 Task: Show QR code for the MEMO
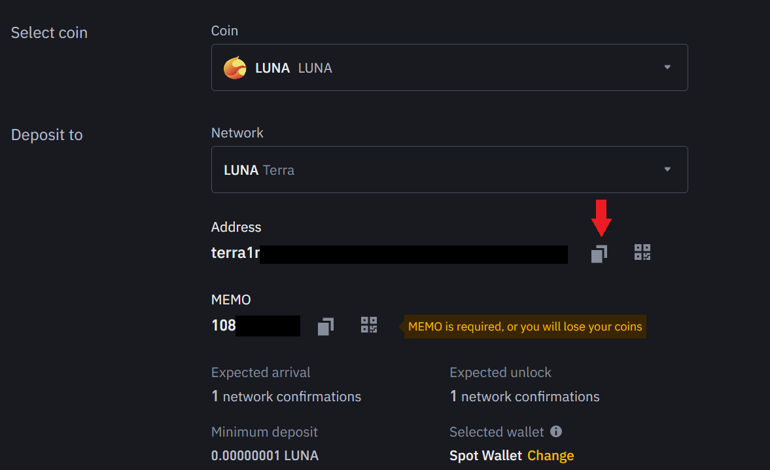click(369, 325)
